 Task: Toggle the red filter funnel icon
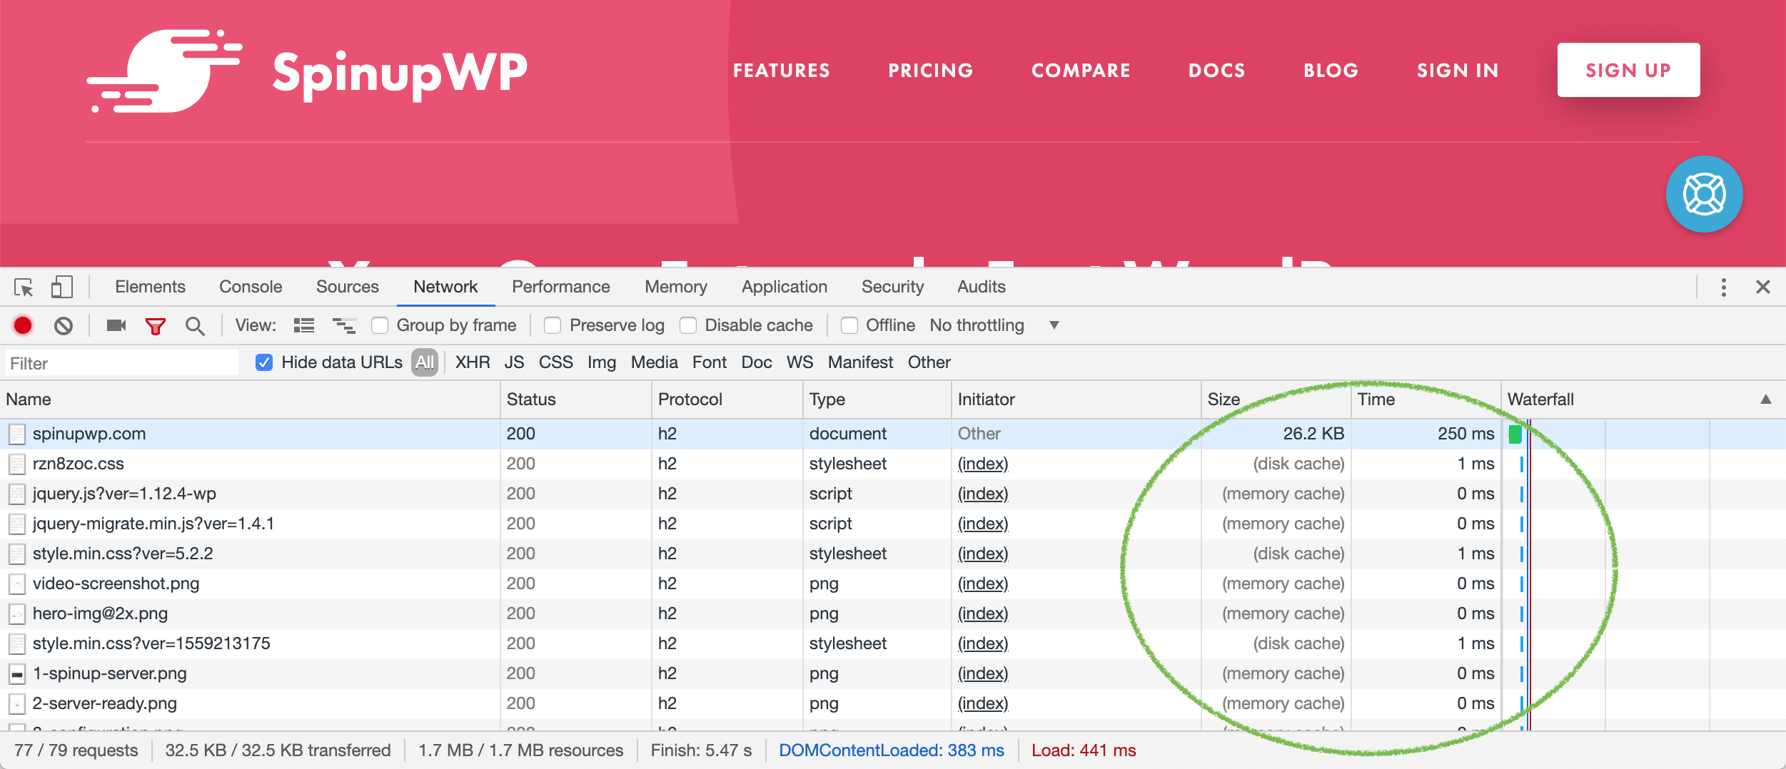155,327
